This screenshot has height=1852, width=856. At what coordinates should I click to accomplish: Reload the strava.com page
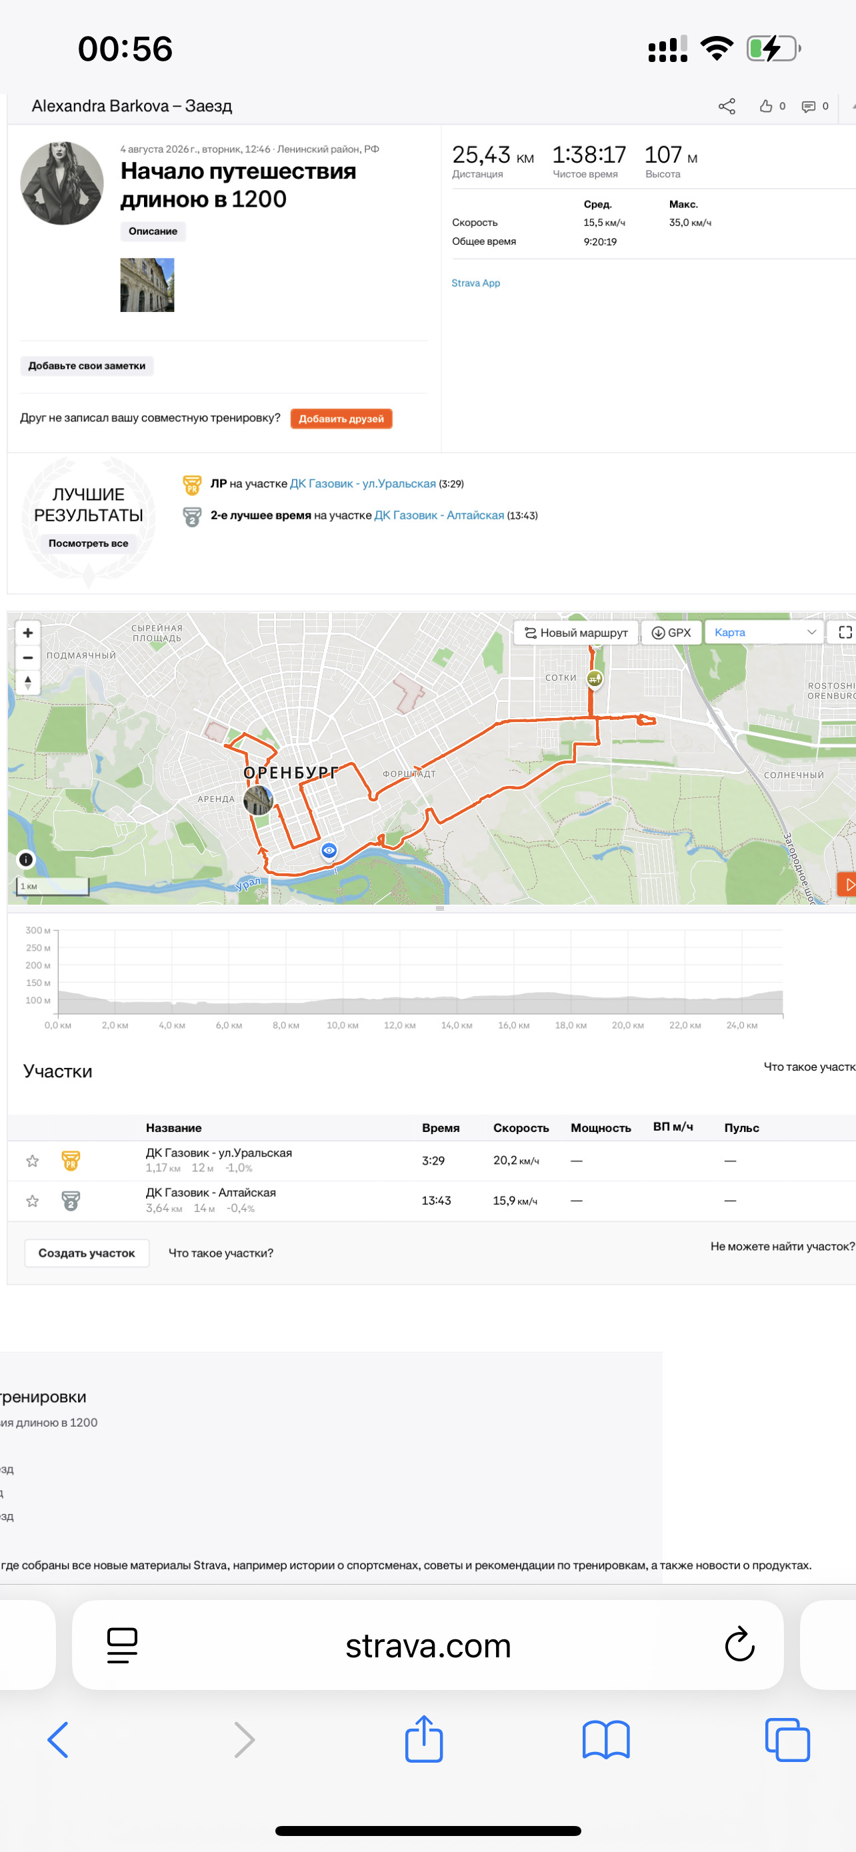(739, 1645)
